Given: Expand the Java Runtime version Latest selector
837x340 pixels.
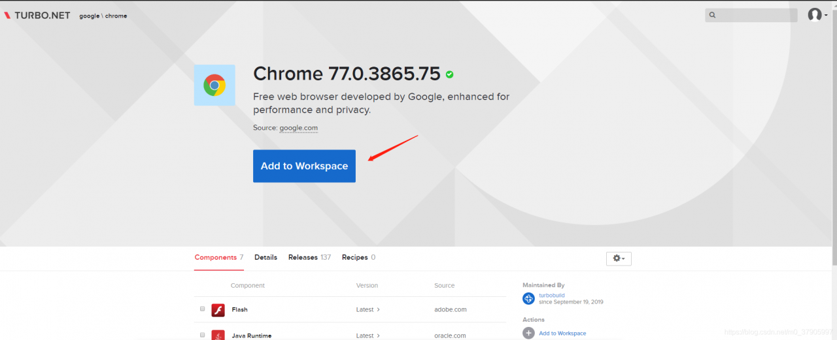Looking at the screenshot, I should click(x=367, y=335).
